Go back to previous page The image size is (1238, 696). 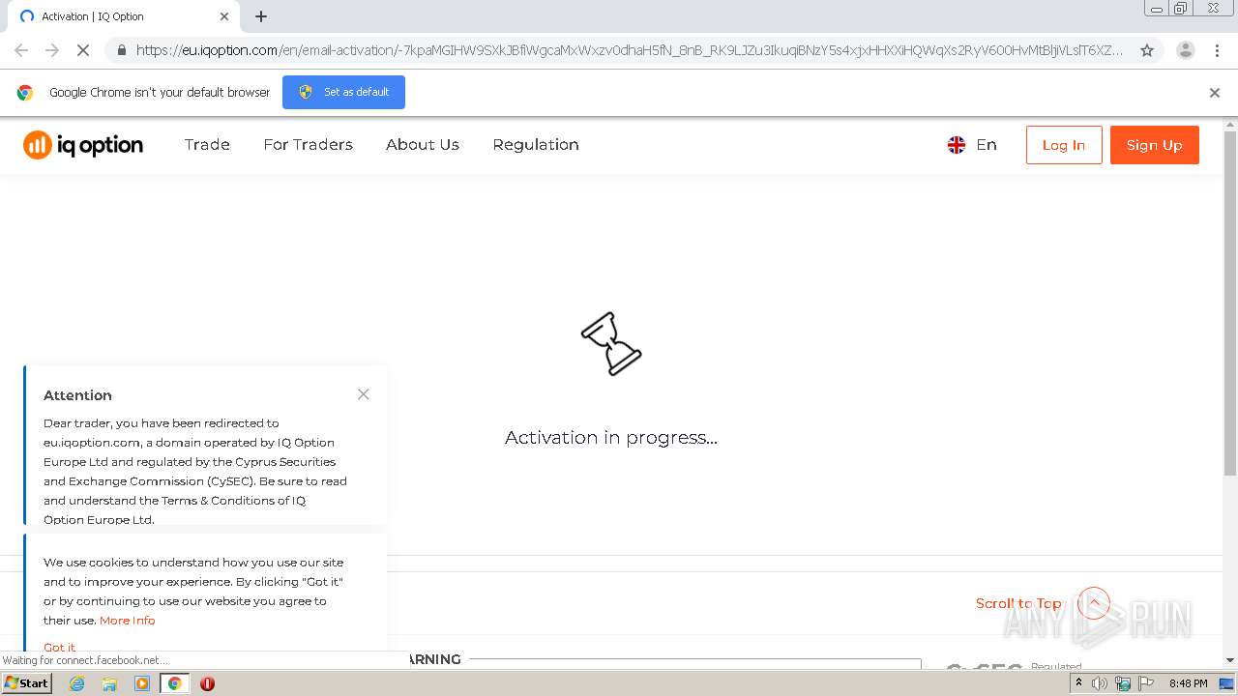(21, 50)
